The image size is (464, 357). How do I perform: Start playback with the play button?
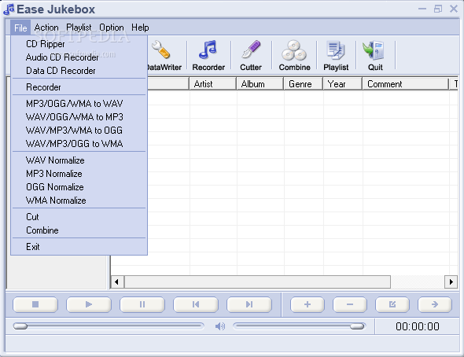(x=89, y=304)
